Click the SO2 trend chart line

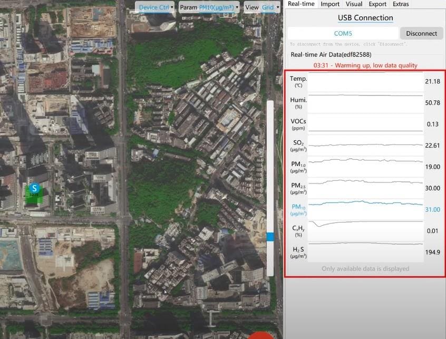pyautogui.click(x=365, y=144)
